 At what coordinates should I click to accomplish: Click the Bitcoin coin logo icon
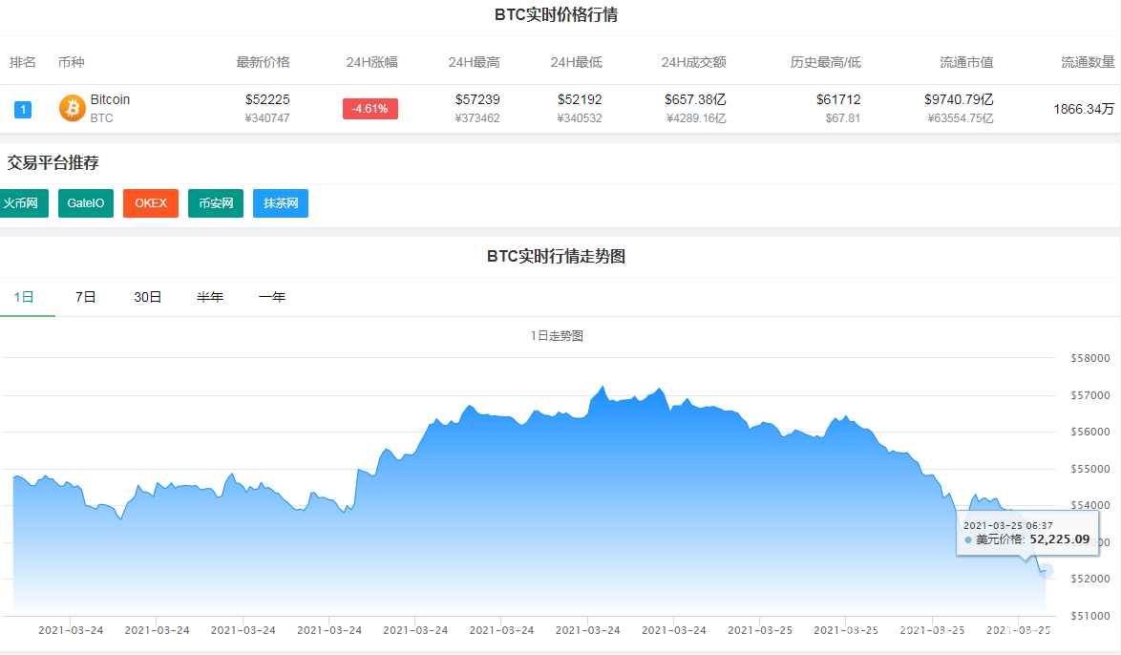point(71,108)
